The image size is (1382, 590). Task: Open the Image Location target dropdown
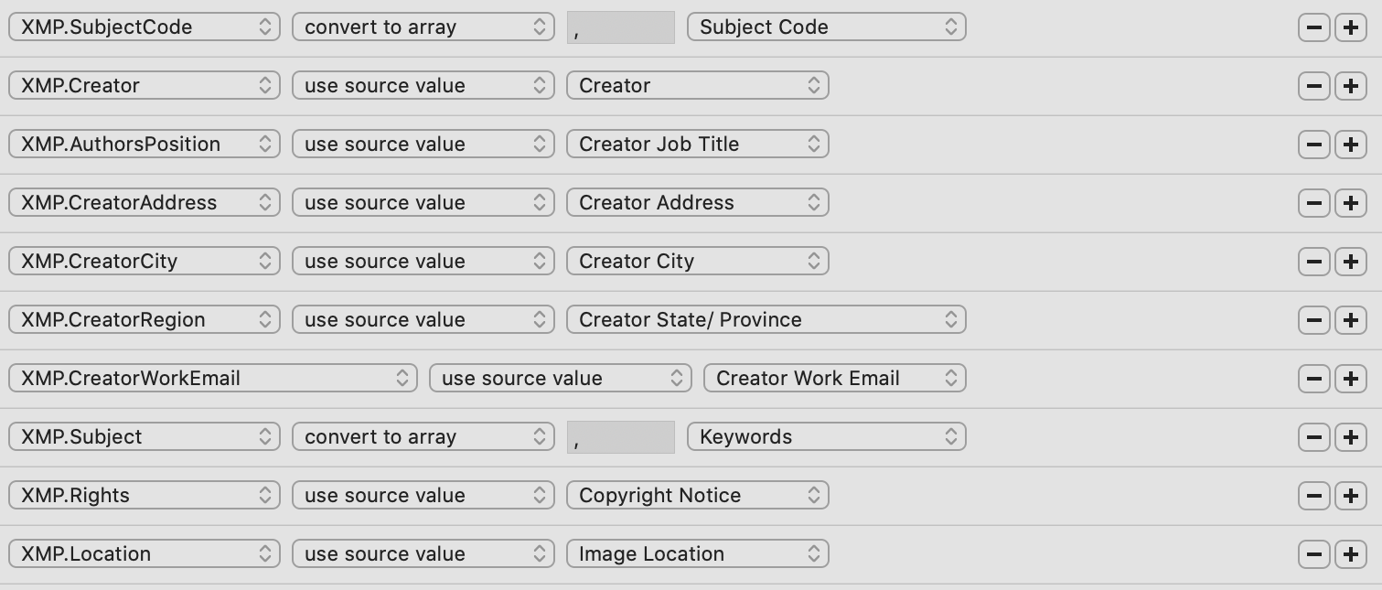point(697,554)
